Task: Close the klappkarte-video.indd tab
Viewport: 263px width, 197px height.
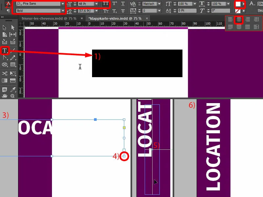Action: [147, 18]
